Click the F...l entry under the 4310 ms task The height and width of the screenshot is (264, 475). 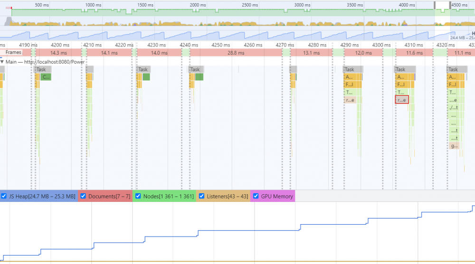[405, 85]
